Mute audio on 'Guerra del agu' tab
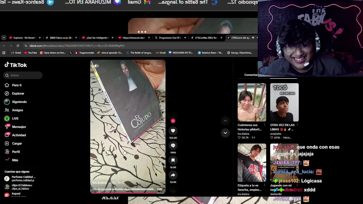Viewport: 363px width, 204px height. [x=253, y=38]
